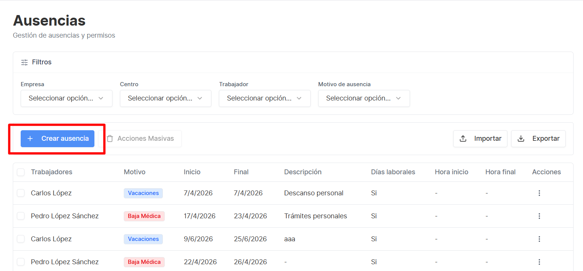The image size is (583, 271).
Task: Open actions menu for Descanso personal row
Action: pyautogui.click(x=539, y=193)
